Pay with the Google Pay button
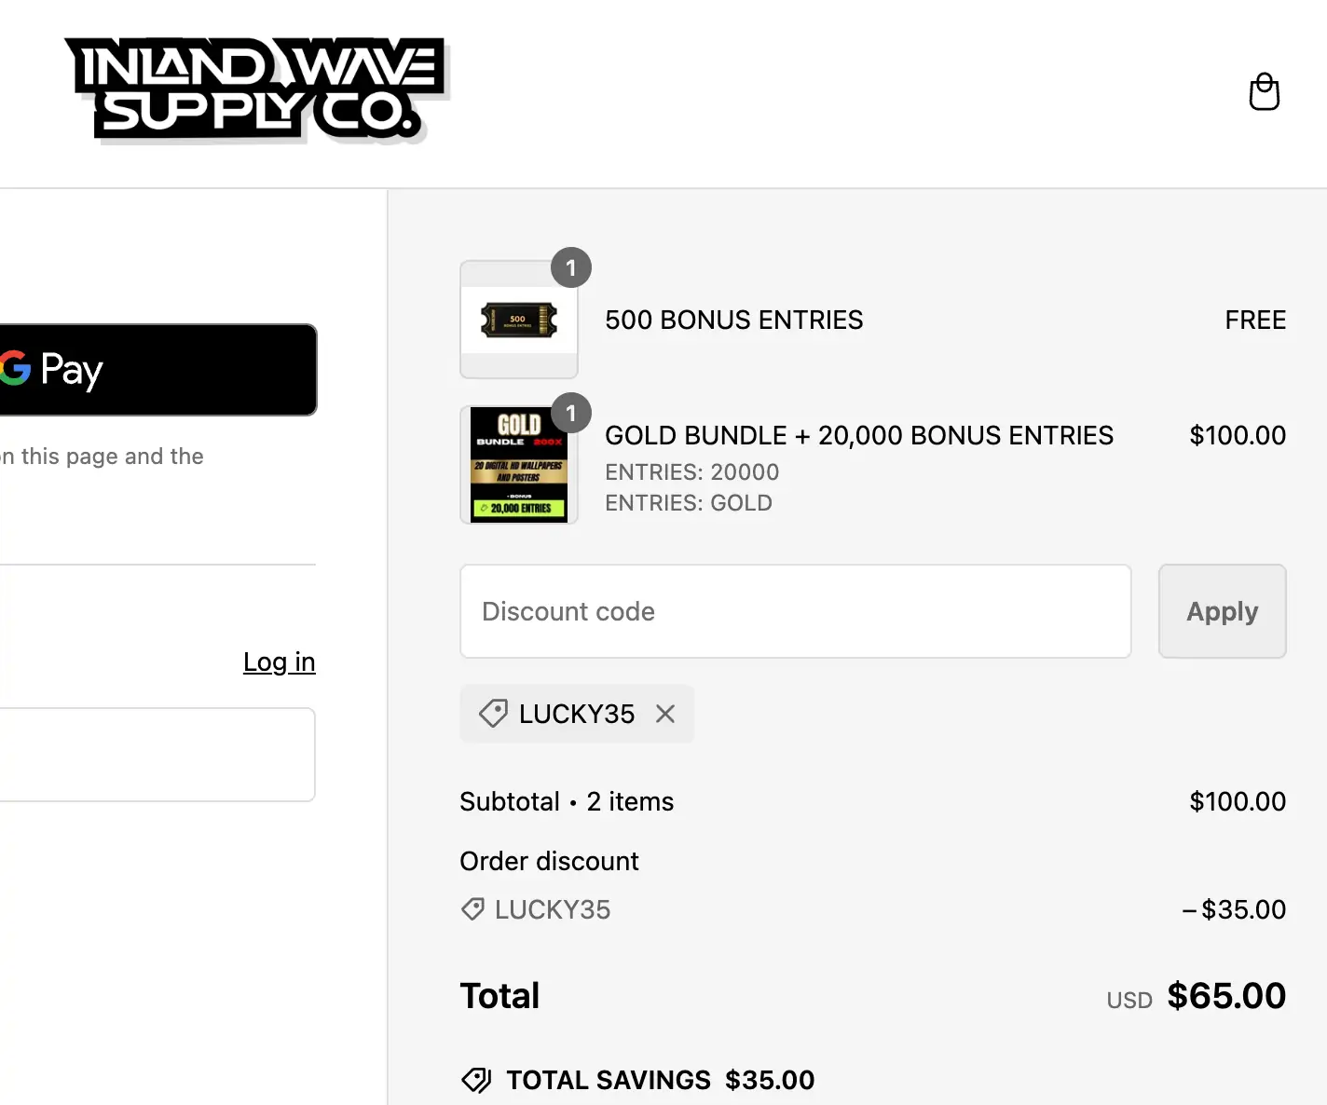This screenshot has width=1327, height=1105. click(x=157, y=370)
